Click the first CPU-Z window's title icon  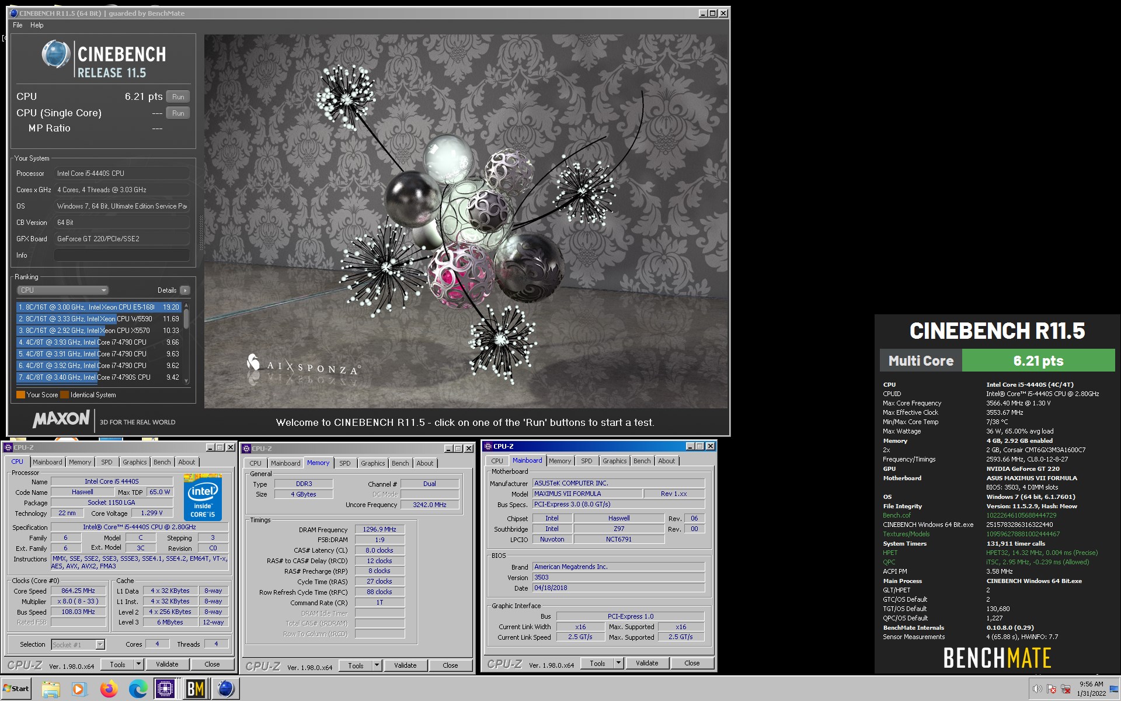coord(8,447)
